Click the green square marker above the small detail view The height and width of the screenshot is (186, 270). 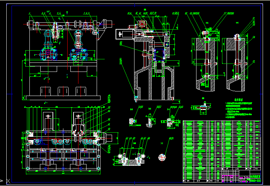tap(203, 98)
